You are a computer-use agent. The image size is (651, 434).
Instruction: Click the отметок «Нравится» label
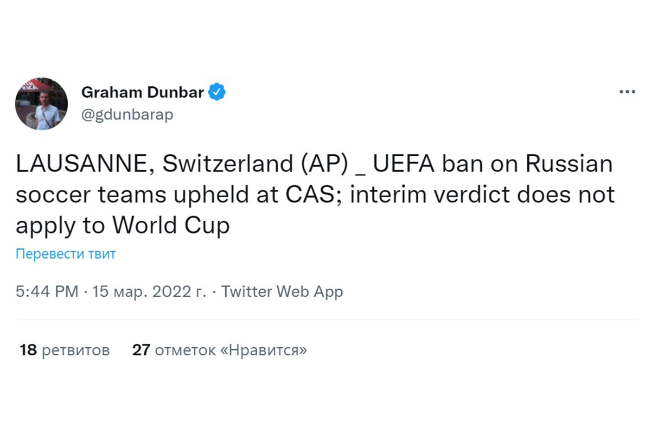coord(231,350)
